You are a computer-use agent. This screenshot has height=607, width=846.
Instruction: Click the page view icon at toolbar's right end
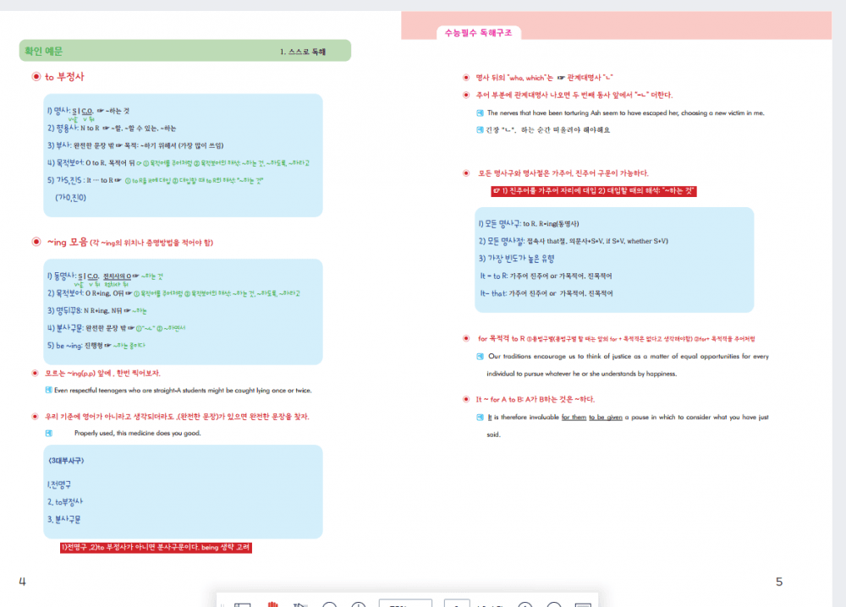tap(582, 604)
